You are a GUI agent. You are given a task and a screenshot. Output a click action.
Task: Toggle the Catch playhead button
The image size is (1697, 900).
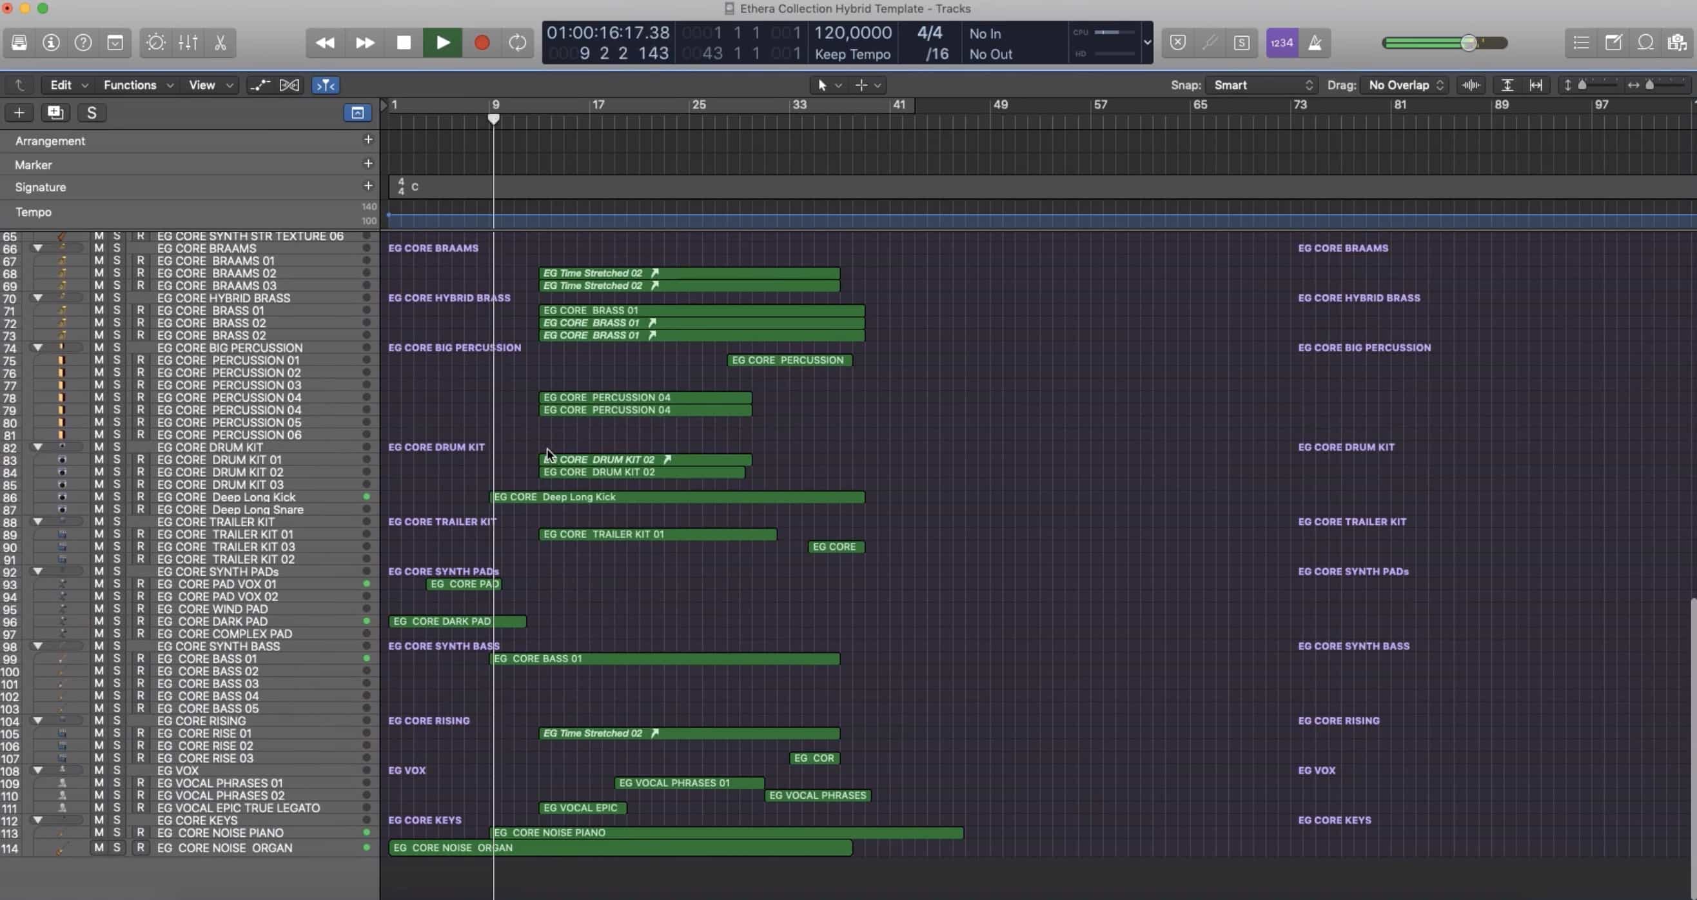(x=326, y=85)
